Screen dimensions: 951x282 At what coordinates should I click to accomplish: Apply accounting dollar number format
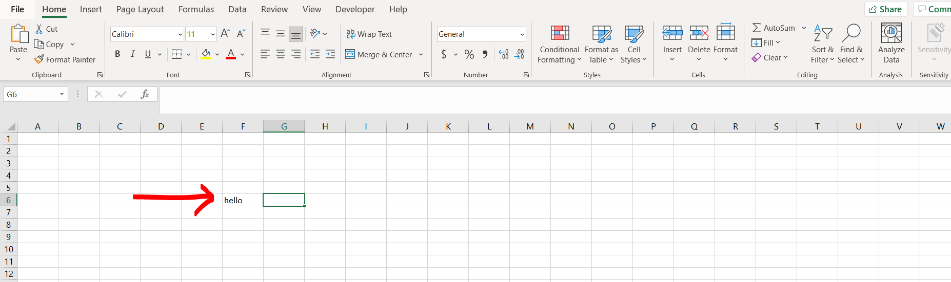click(444, 54)
